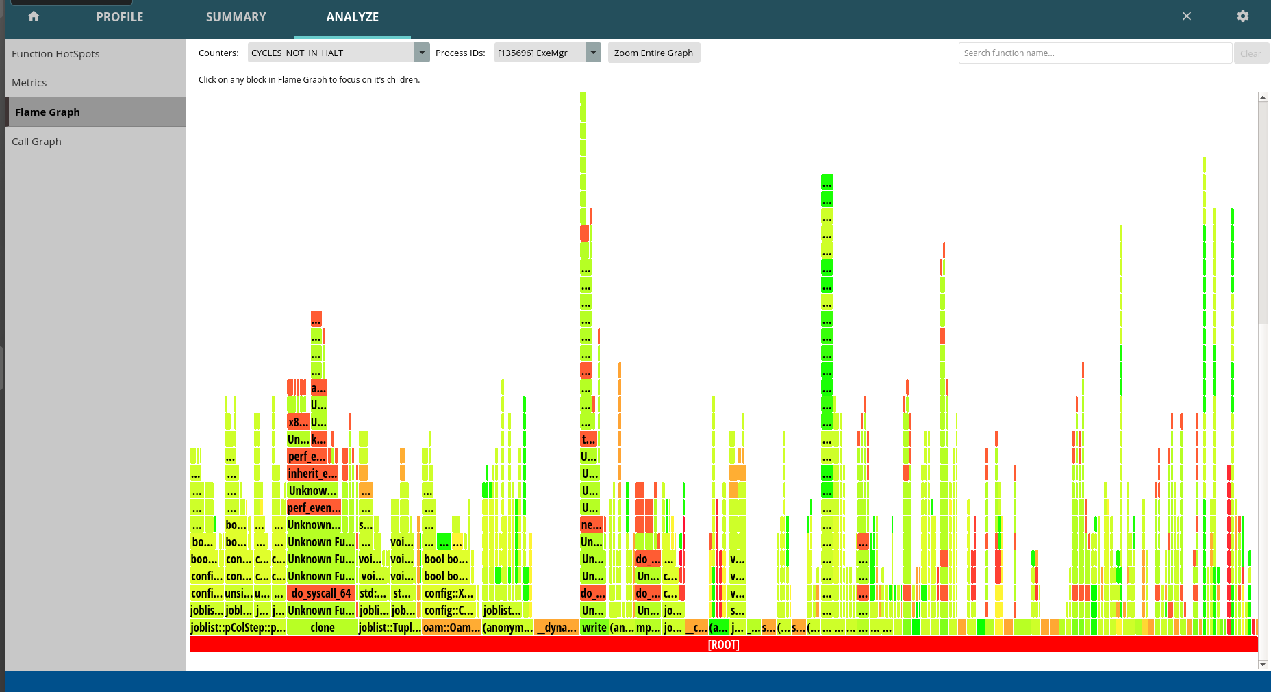Select the ANALYZE tab
1271x692 pixels.
click(352, 17)
